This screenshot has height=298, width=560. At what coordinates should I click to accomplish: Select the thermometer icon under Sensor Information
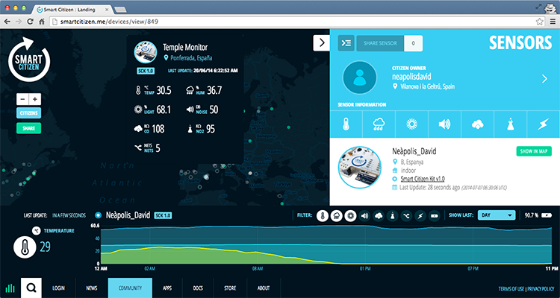coord(346,124)
